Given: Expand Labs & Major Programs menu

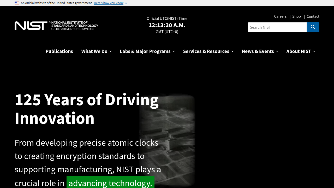Looking at the screenshot, I should click(x=147, y=51).
